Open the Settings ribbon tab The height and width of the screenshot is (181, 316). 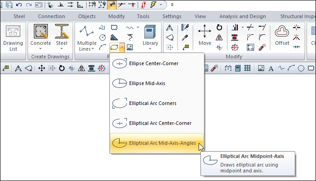tap(172, 16)
